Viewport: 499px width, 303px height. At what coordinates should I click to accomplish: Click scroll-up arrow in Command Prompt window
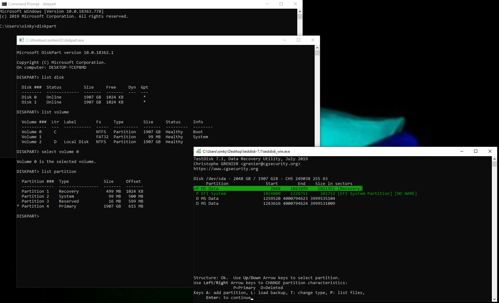point(300,11)
